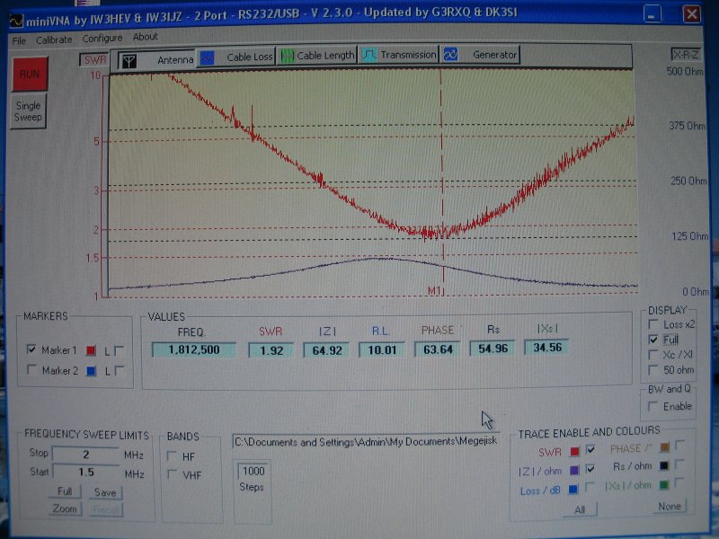Minimize the miniVNA window
719x539 pixels.
(652, 13)
